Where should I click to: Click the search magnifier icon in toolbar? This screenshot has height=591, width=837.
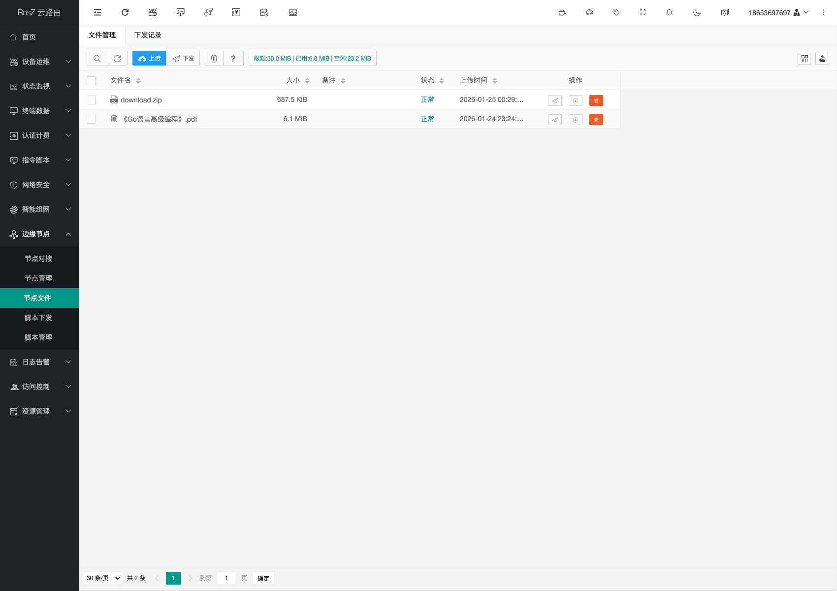tap(97, 59)
